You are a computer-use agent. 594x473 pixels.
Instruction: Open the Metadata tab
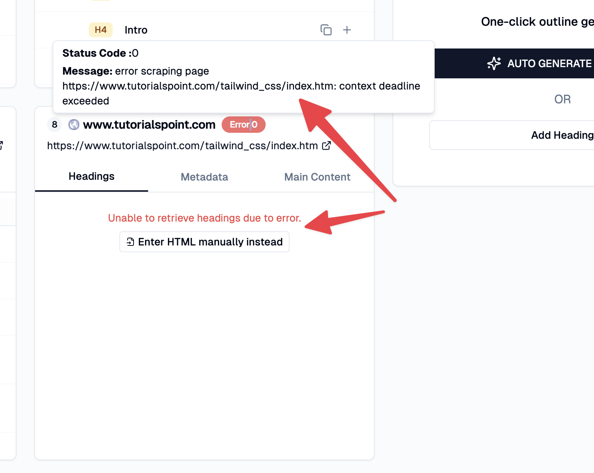click(x=204, y=177)
